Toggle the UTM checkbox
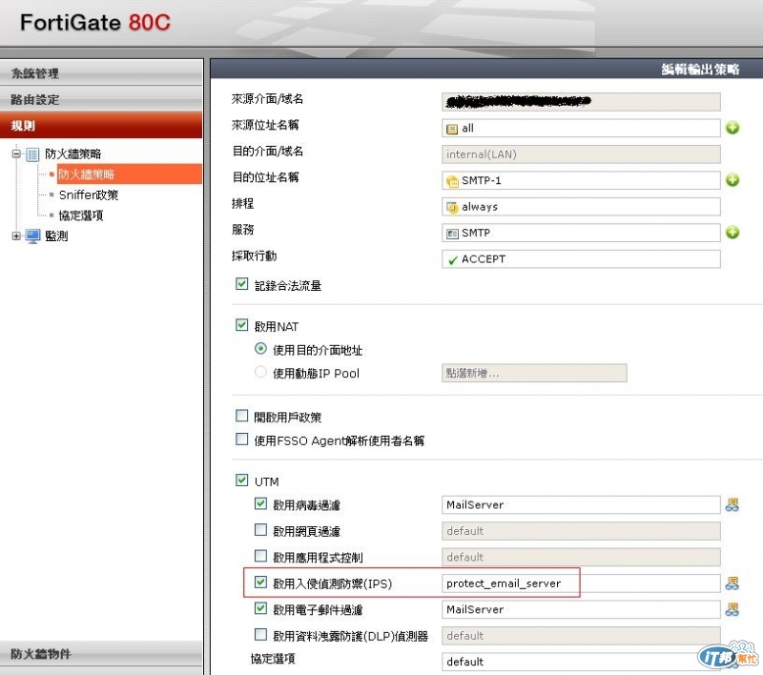 (242, 480)
